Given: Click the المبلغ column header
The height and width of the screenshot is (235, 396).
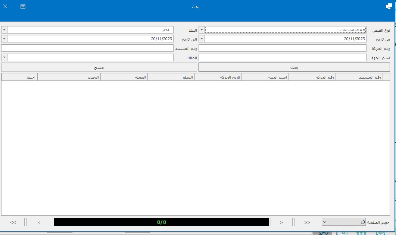Looking at the screenshot, I should click(x=171, y=77).
